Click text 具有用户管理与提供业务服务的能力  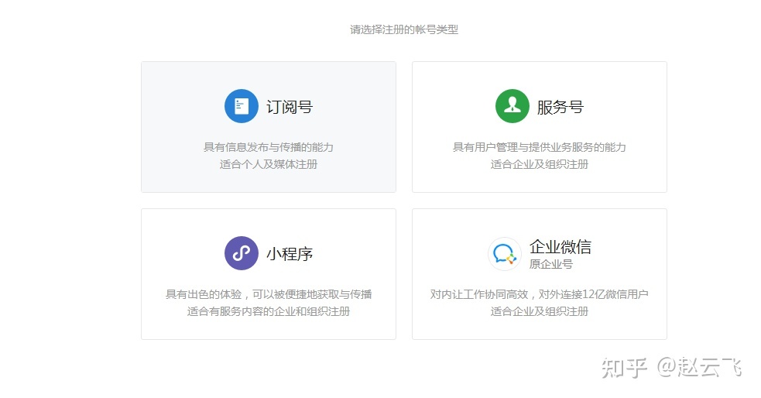click(540, 147)
